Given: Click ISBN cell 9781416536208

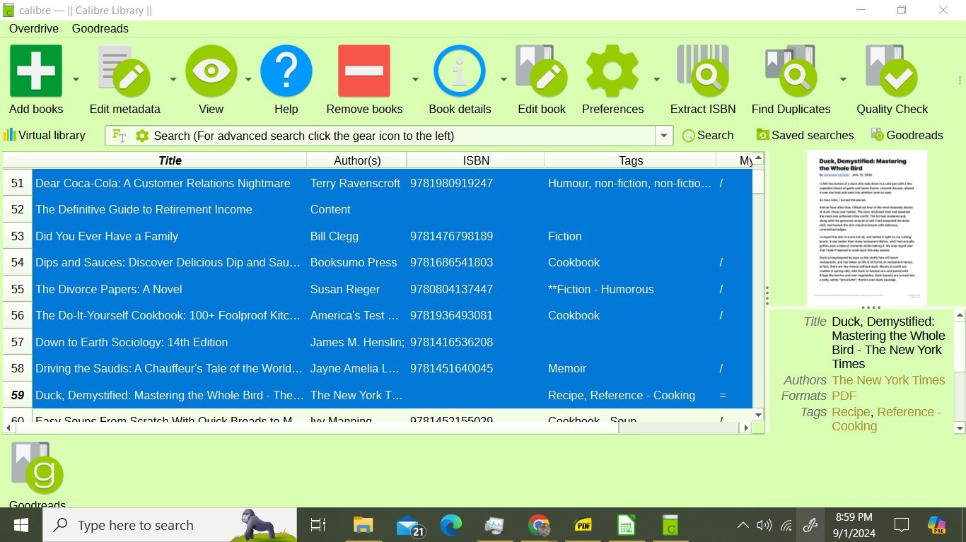Looking at the screenshot, I should coord(475,342).
